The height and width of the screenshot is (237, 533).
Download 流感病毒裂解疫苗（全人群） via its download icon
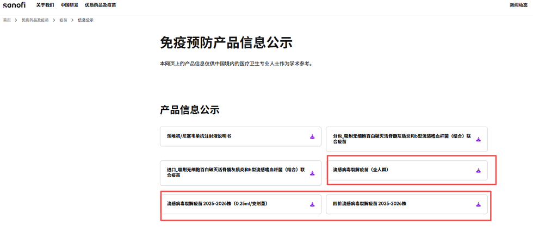coord(478,171)
